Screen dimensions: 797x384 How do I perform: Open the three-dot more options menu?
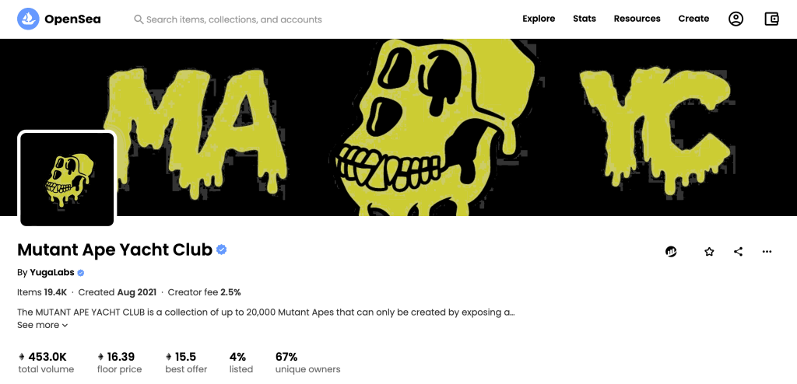pos(767,251)
